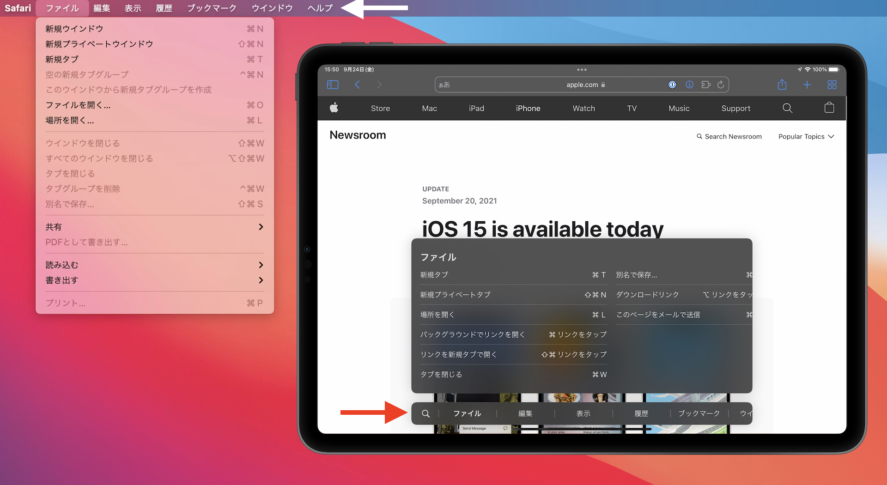Screen dimensions: 887x485
Task: Choose 場所を開く… in the macOS menu
Action: tap(155, 120)
